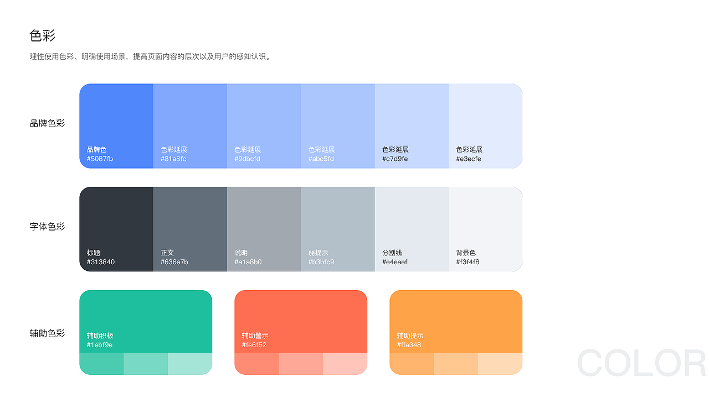The height and width of the screenshot is (398, 709).
Task: Pick the lightest orange tint under 辅助提示
Action: point(500,364)
